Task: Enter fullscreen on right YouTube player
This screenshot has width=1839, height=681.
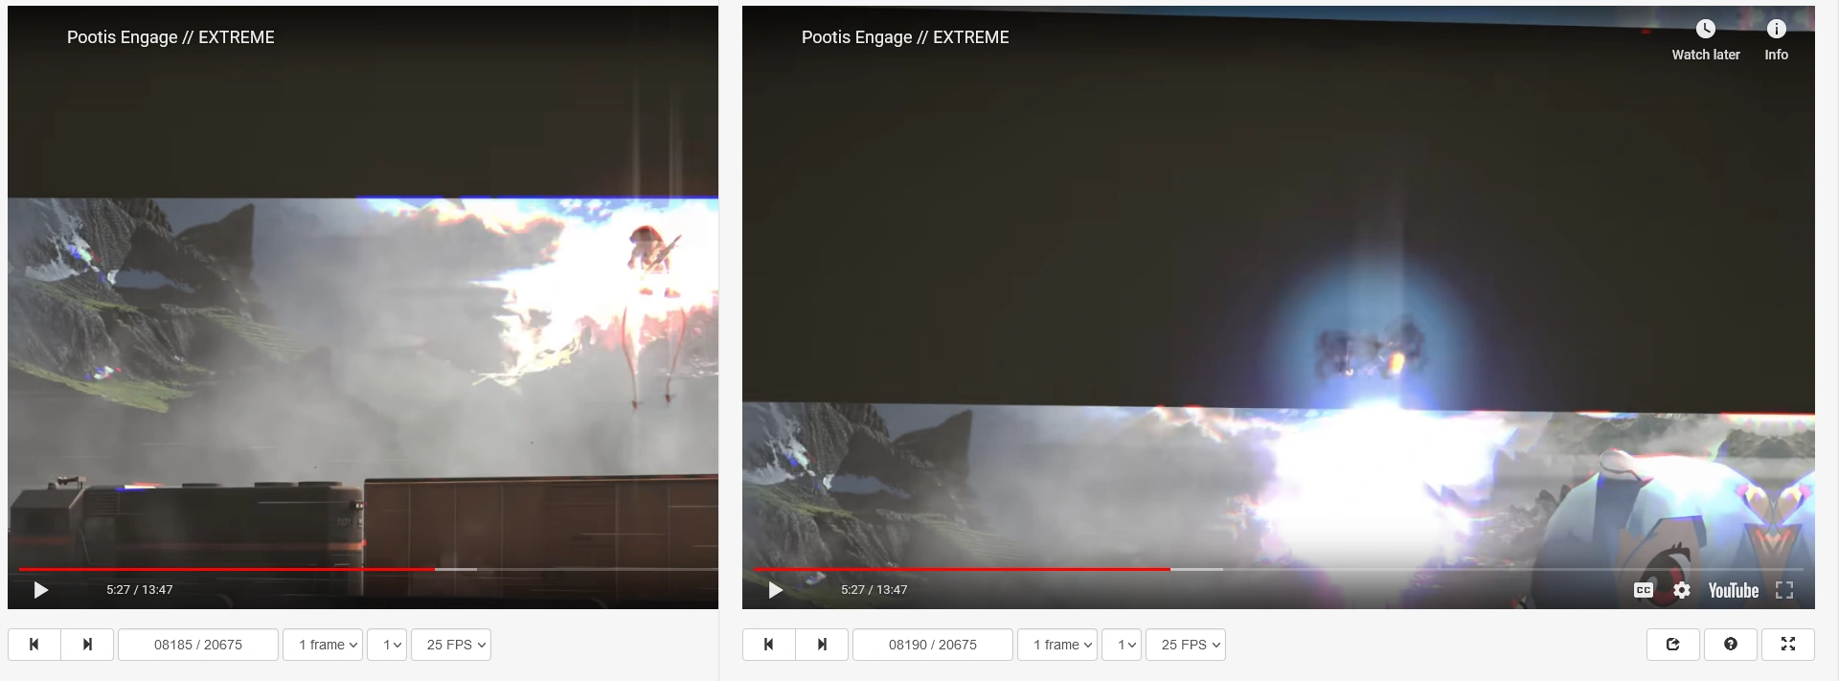Action: (1784, 590)
